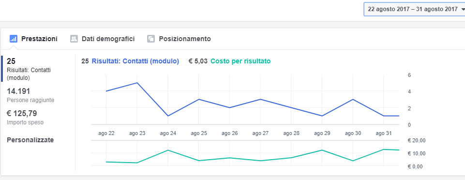Click the ago 25 axis label

click(x=199, y=134)
